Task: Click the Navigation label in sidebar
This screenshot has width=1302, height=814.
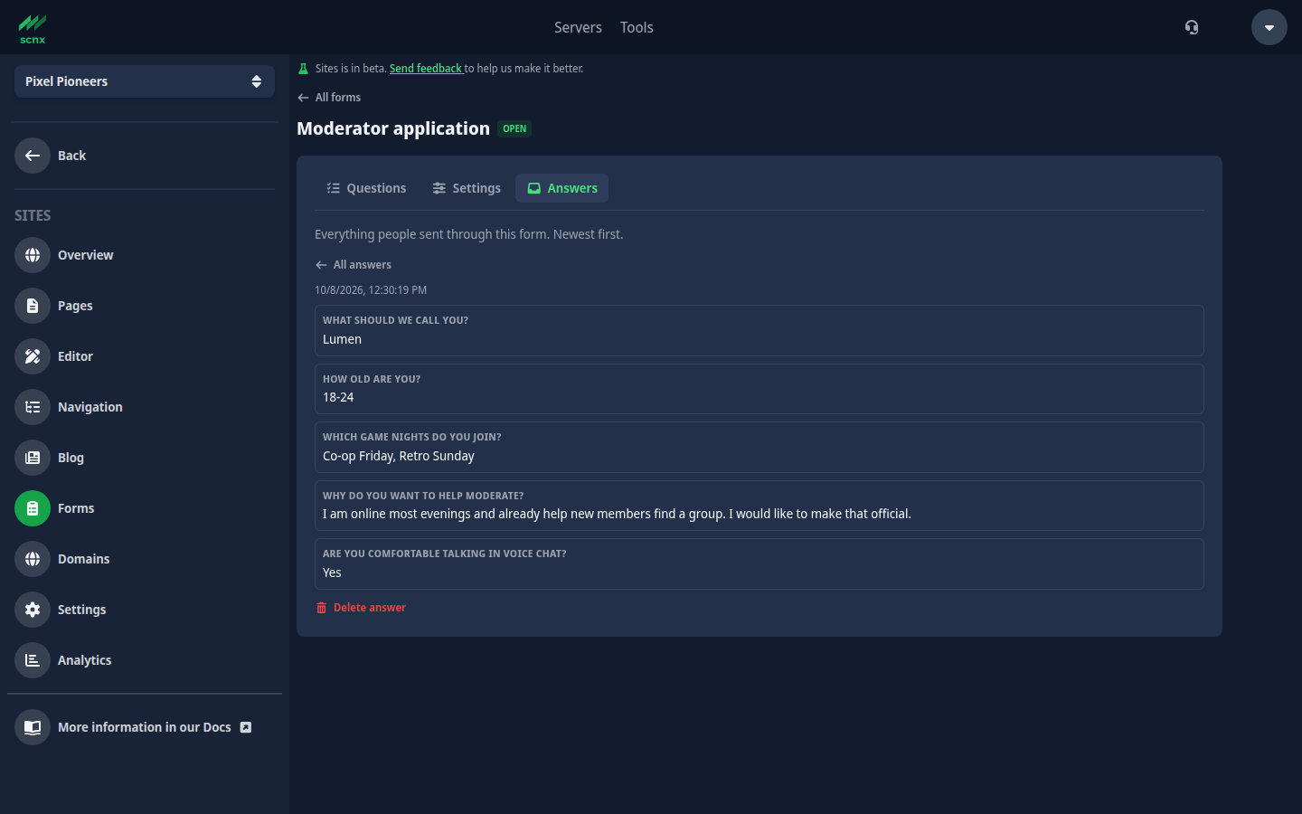Action: (90, 407)
